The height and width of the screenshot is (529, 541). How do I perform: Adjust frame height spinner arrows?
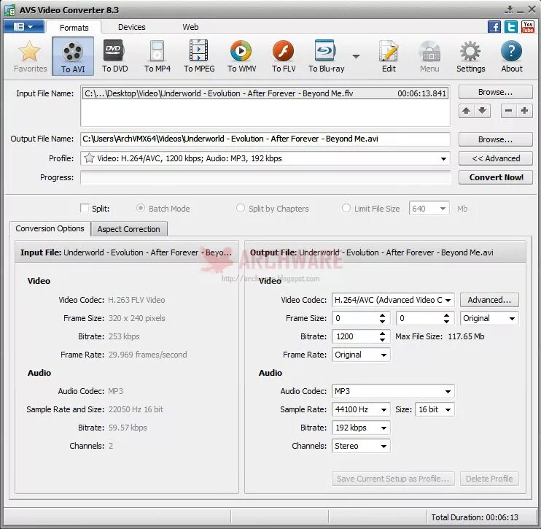[x=446, y=318]
